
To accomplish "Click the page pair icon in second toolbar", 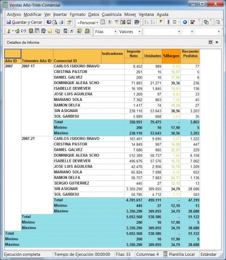I will coord(57,31).
